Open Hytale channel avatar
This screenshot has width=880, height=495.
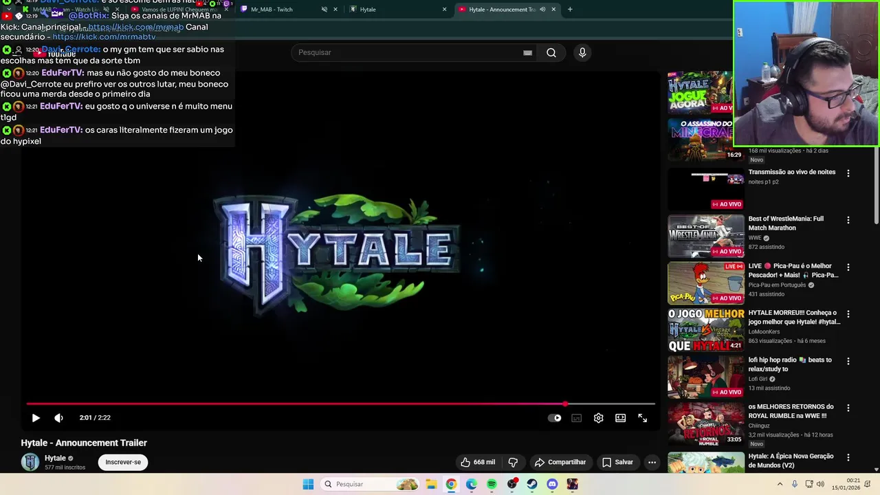pos(30,462)
